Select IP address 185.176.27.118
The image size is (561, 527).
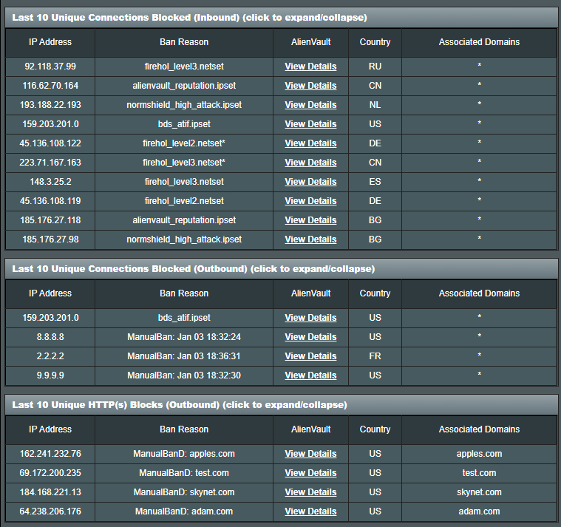pos(50,220)
